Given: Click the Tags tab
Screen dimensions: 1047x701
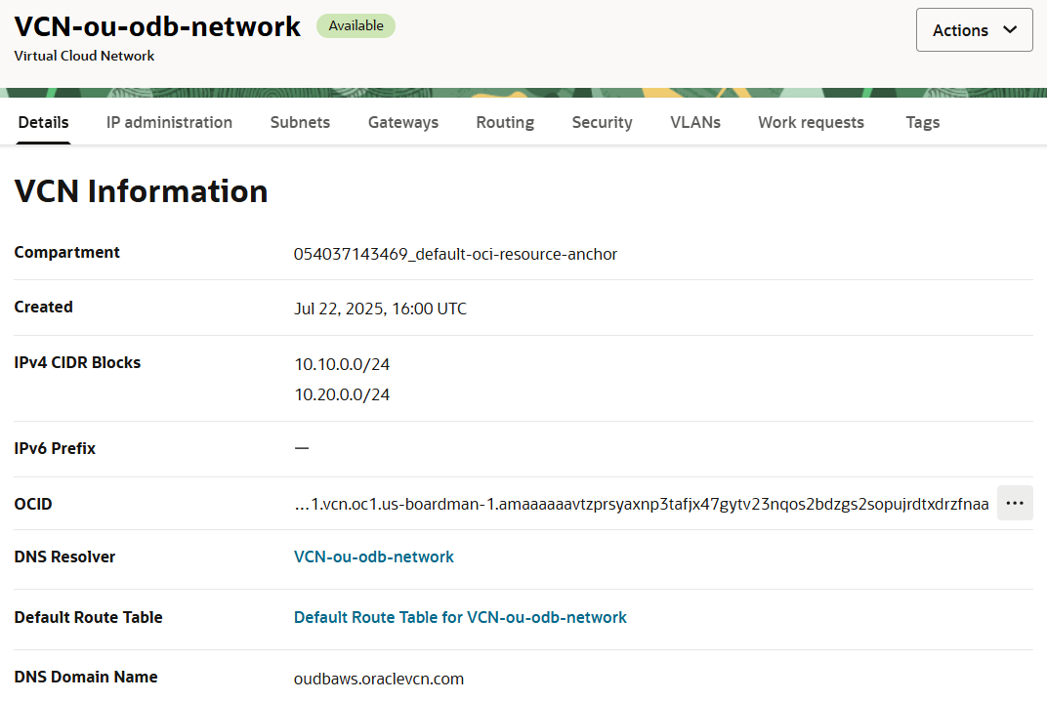Looking at the screenshot, I should (922, 122).
